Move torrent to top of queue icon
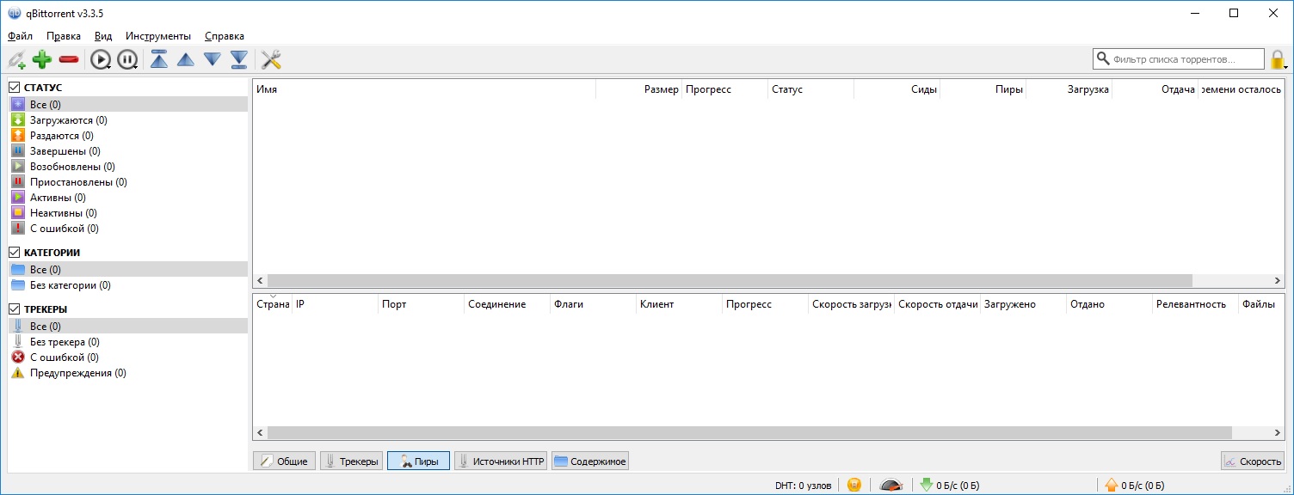This screenshot has width=1294, height=495. click(159, 59)
